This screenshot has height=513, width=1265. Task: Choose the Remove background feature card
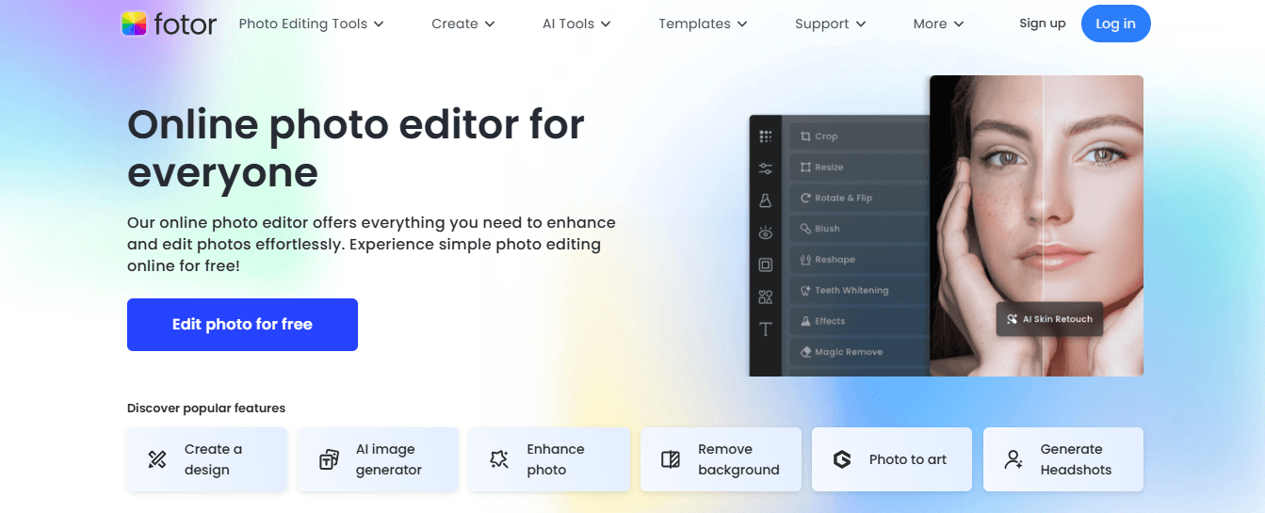click(x=721, y=459)
